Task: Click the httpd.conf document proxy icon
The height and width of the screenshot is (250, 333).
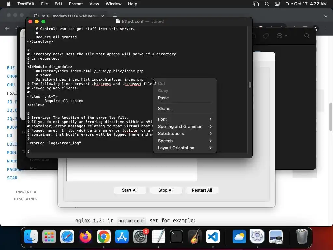Action: click(x=117, y=21)
